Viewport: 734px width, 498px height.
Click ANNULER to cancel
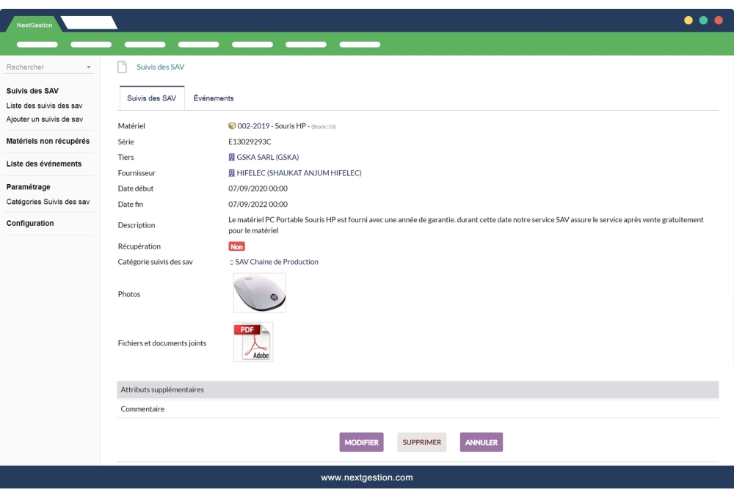pos(481,442)
